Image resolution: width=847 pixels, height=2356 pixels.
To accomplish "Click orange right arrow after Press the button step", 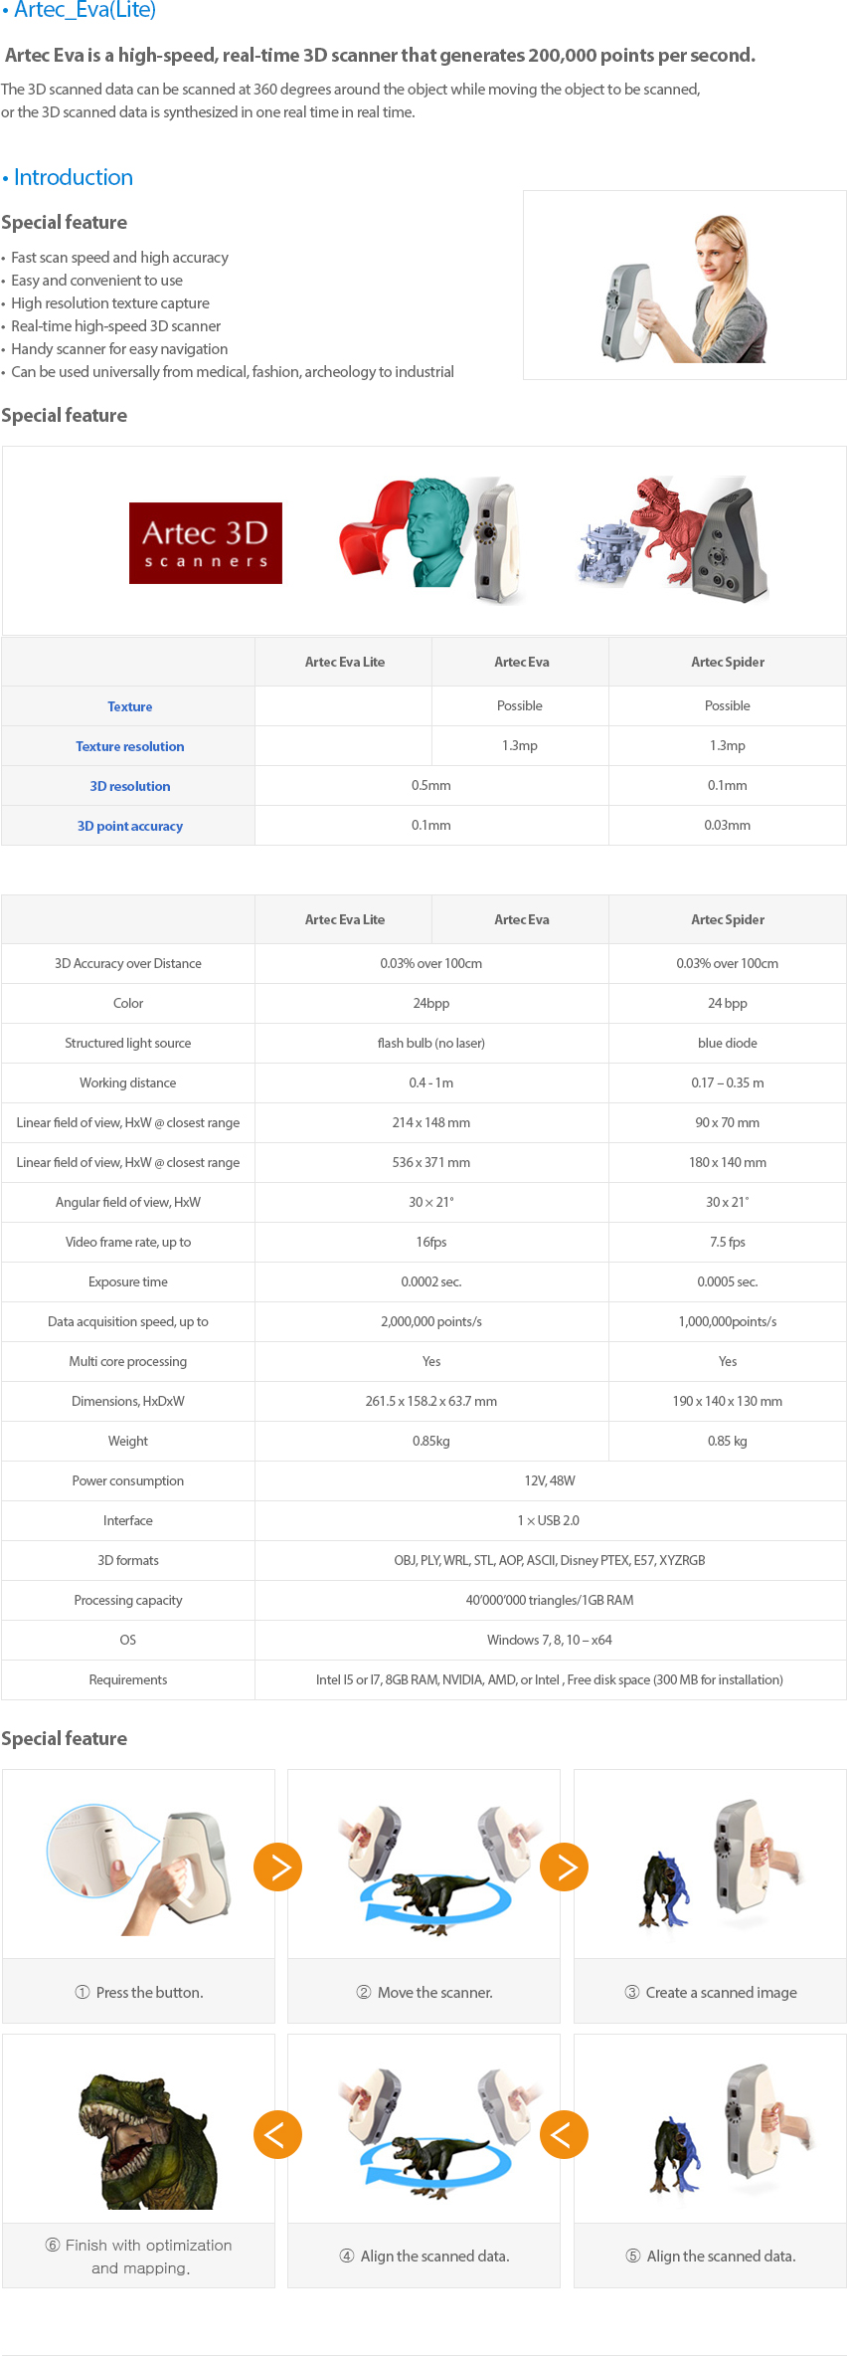I will tap(278, 1866).
